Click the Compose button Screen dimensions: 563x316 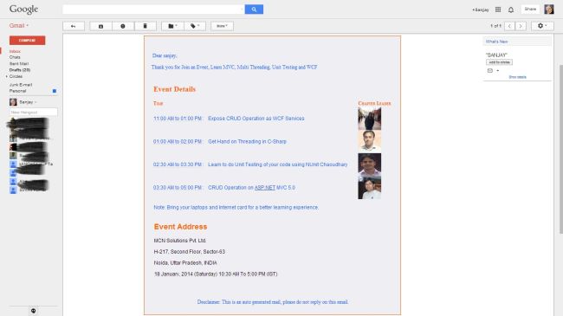[28, 40]
